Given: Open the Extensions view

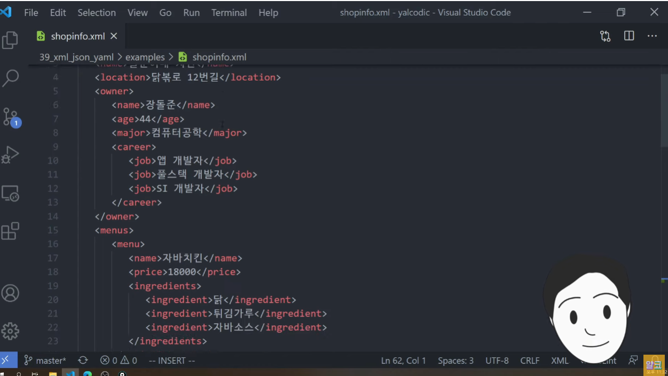Looking at the screenshot, I should pos(10,231).
